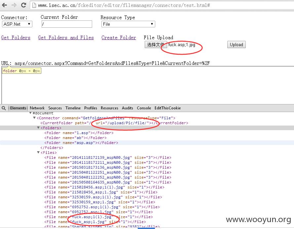Click the Get Folders link

tap(16, 38)
